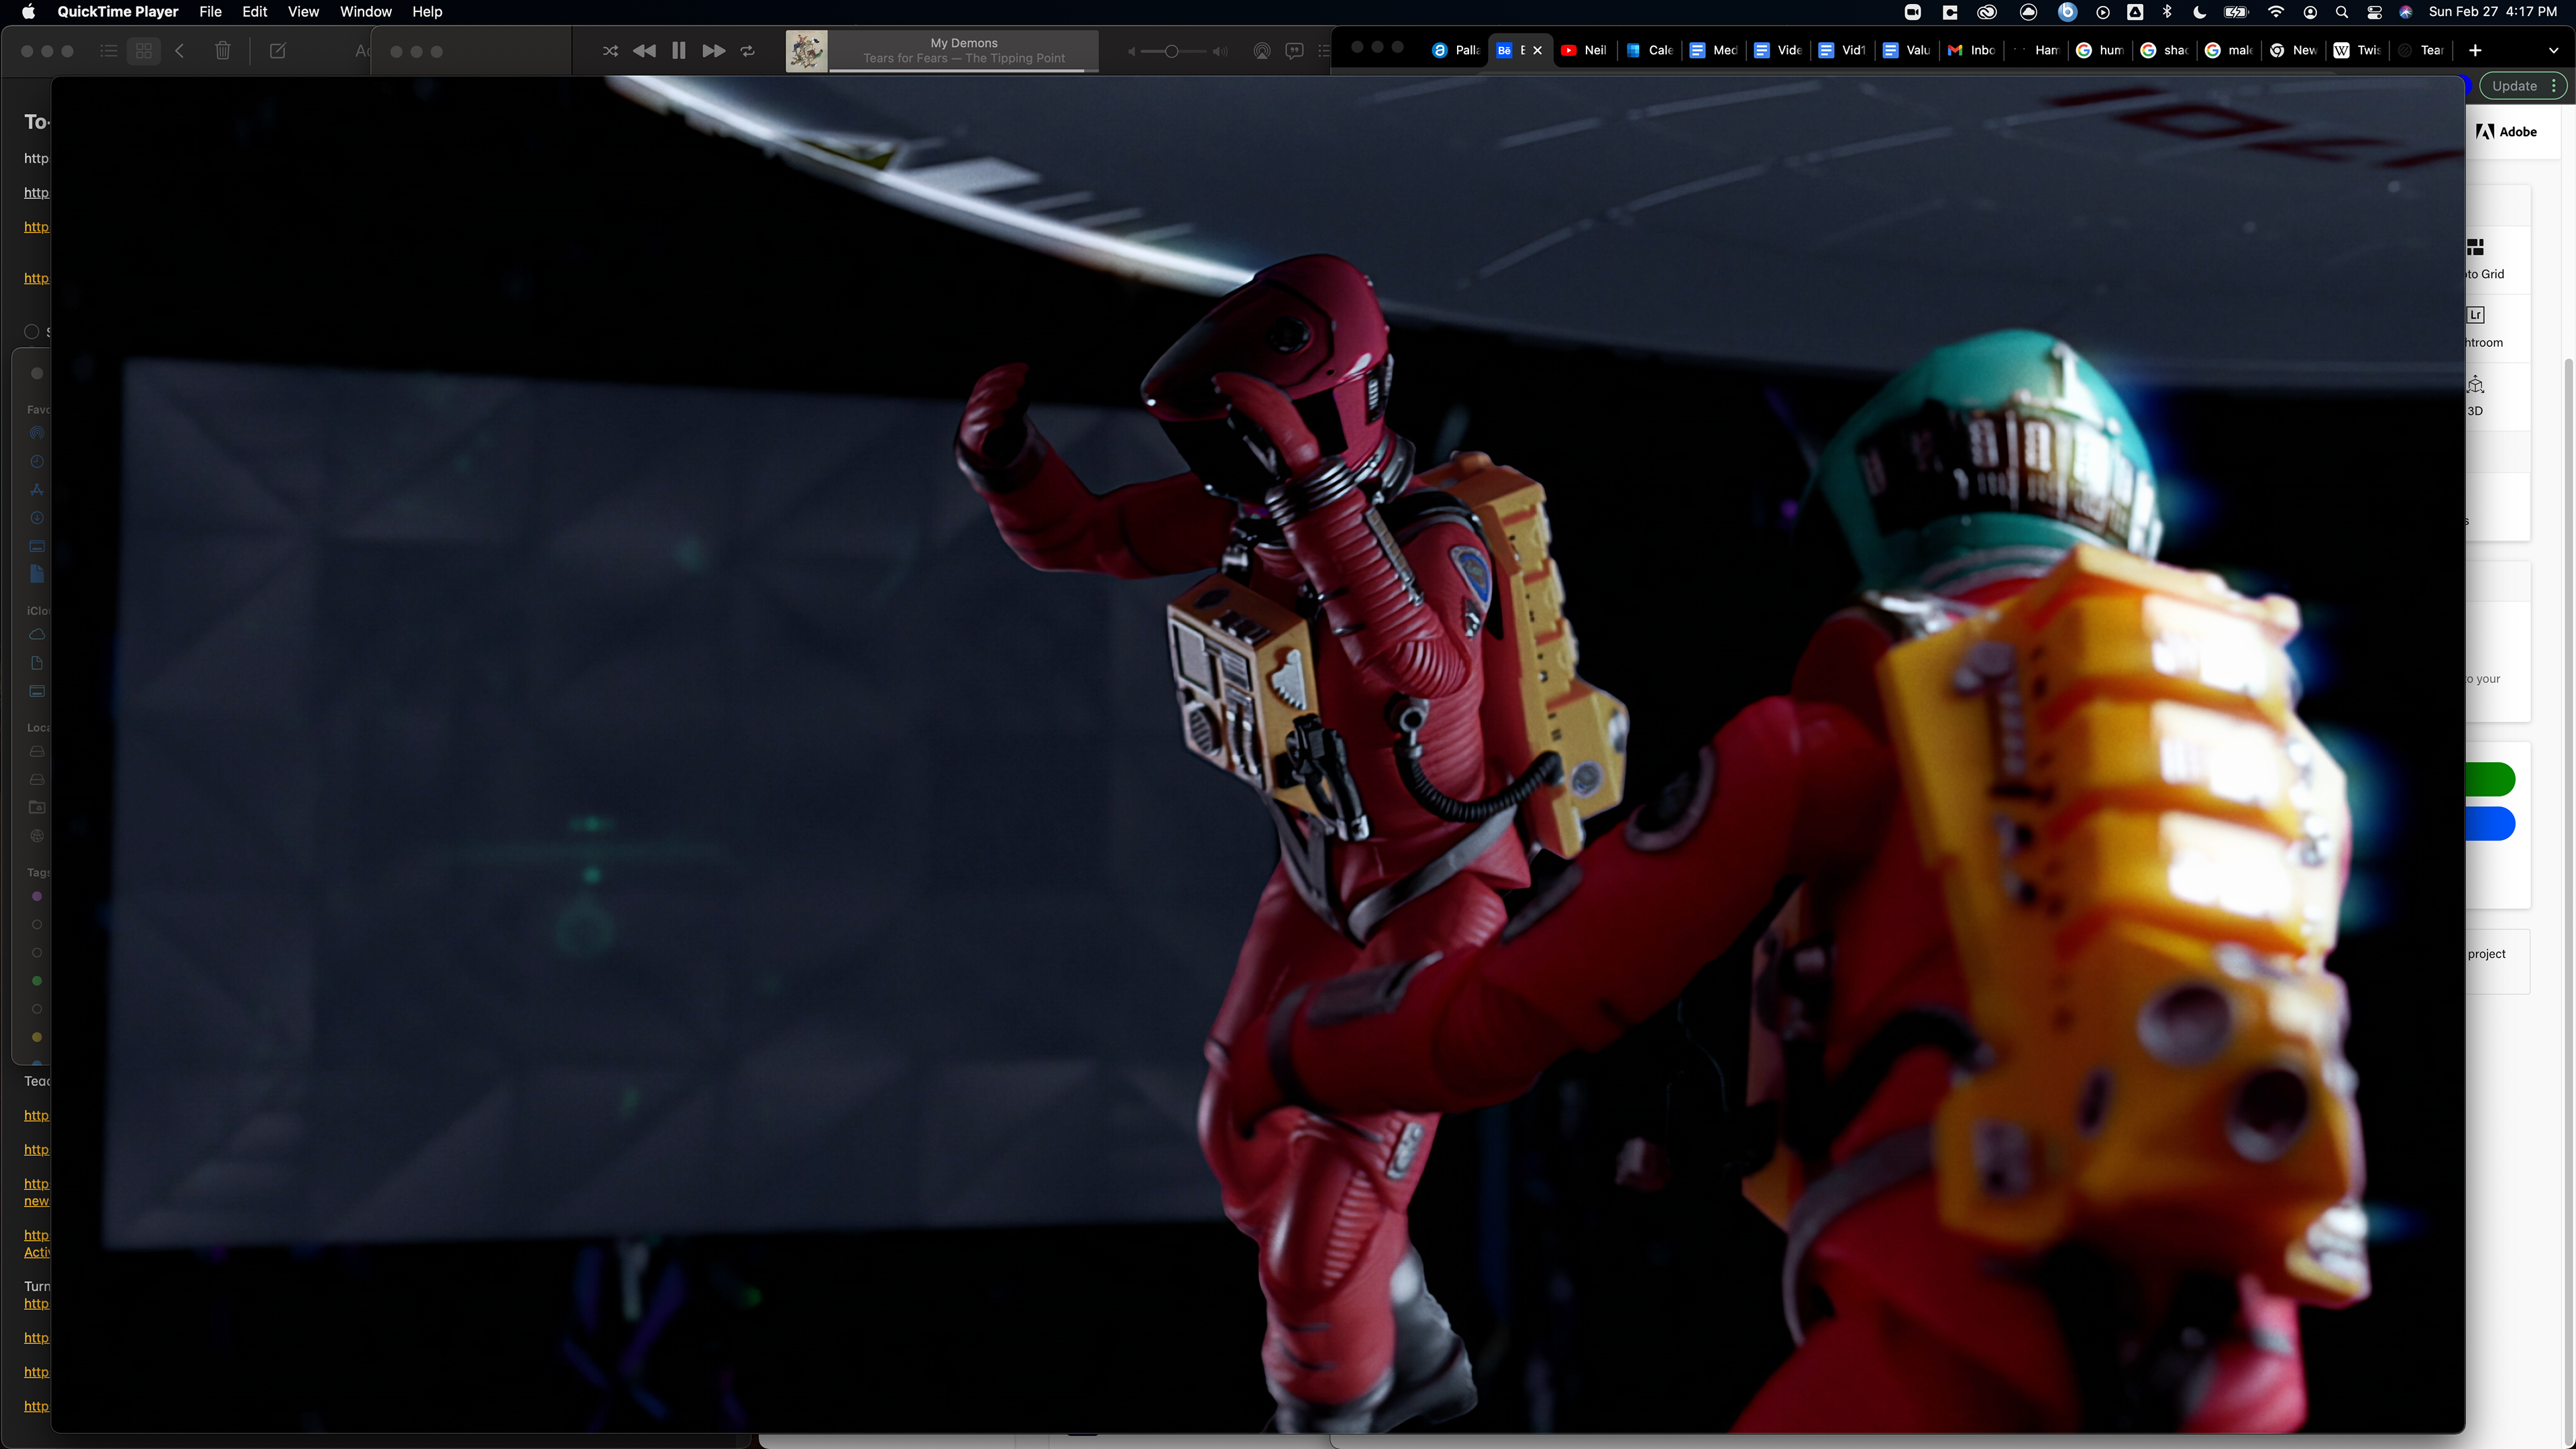The image size is (2576, 1449).
Task: Open Spotlight search
Action: point(2342,12)
